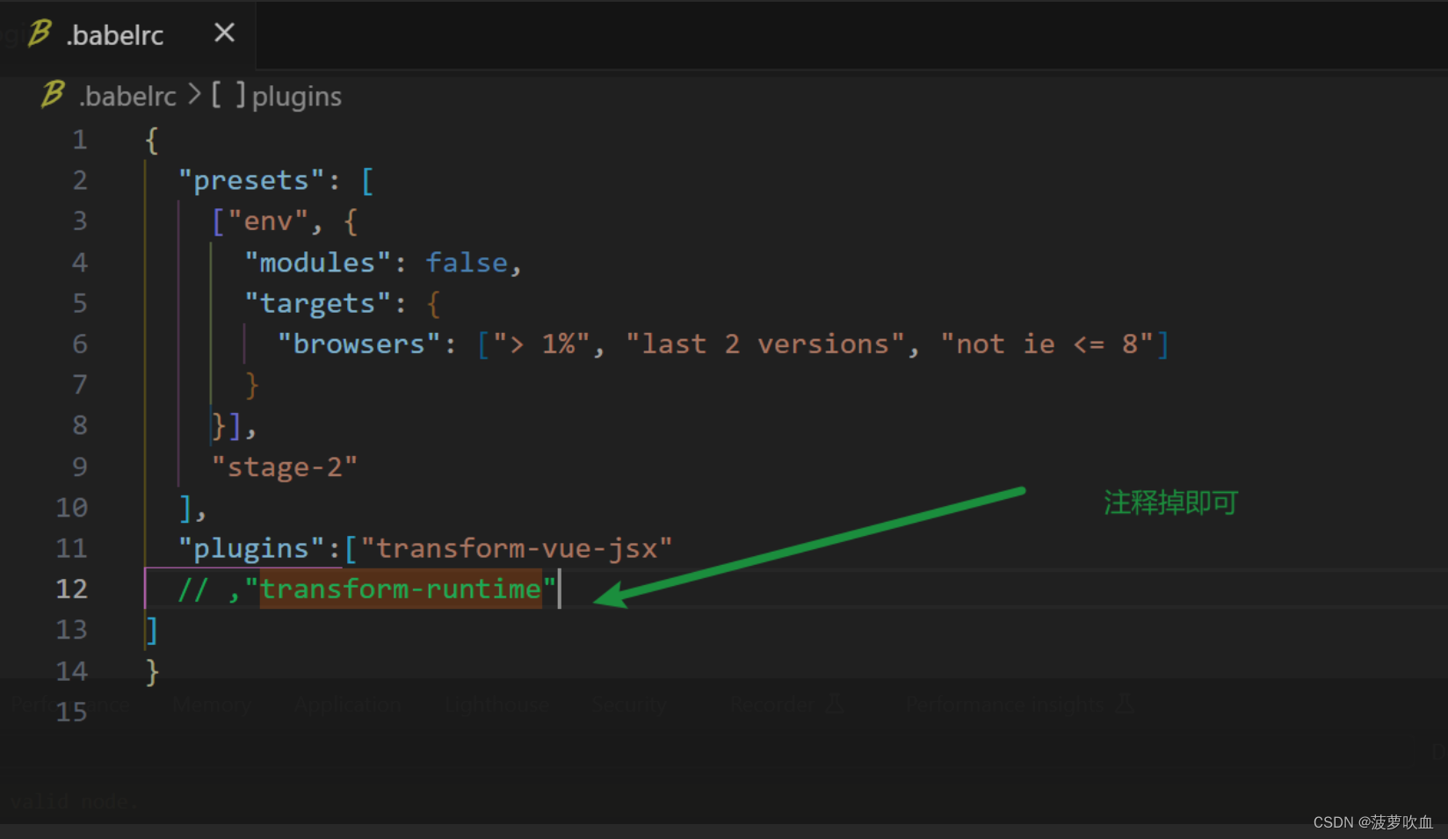The width and height of the screenshot is (1448, 839).
Task: Click the "plugins" key on line 11
Action: click(251, 549)
